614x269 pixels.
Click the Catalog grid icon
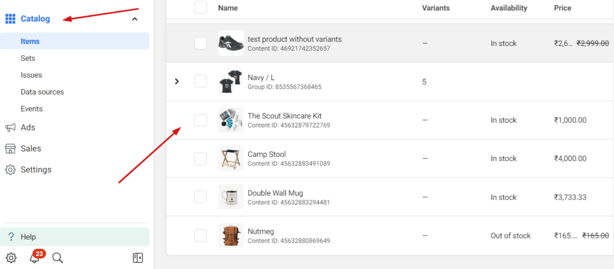[x=10, y=19]
